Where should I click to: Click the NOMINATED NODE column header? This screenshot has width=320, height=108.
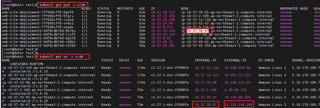point(294,9)
